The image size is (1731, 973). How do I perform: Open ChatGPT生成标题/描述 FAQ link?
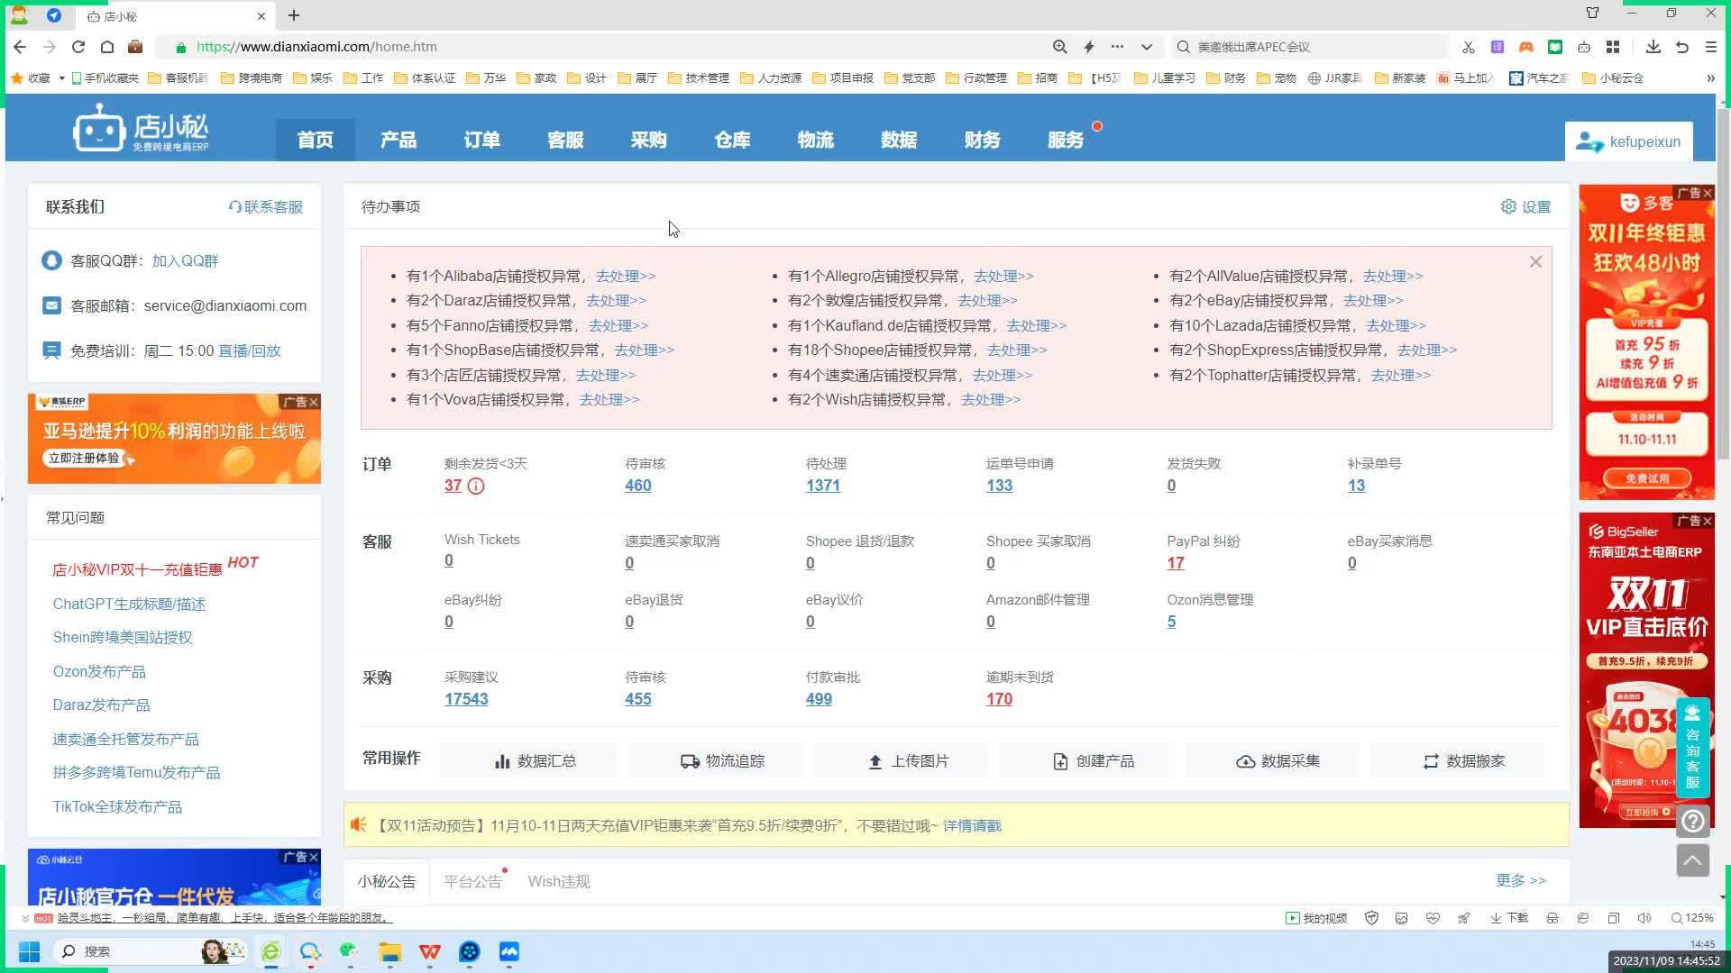[129, 605]
